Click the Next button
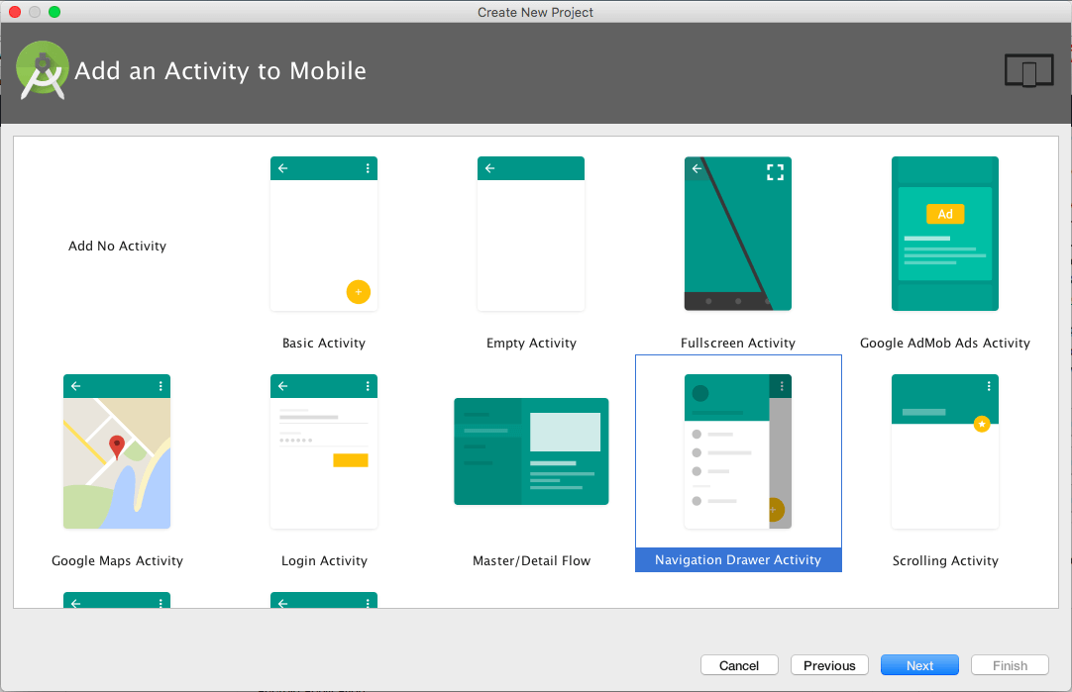The width and height of the screenshot is (1072, 692). pyautogui.click(x=919, y=664)
